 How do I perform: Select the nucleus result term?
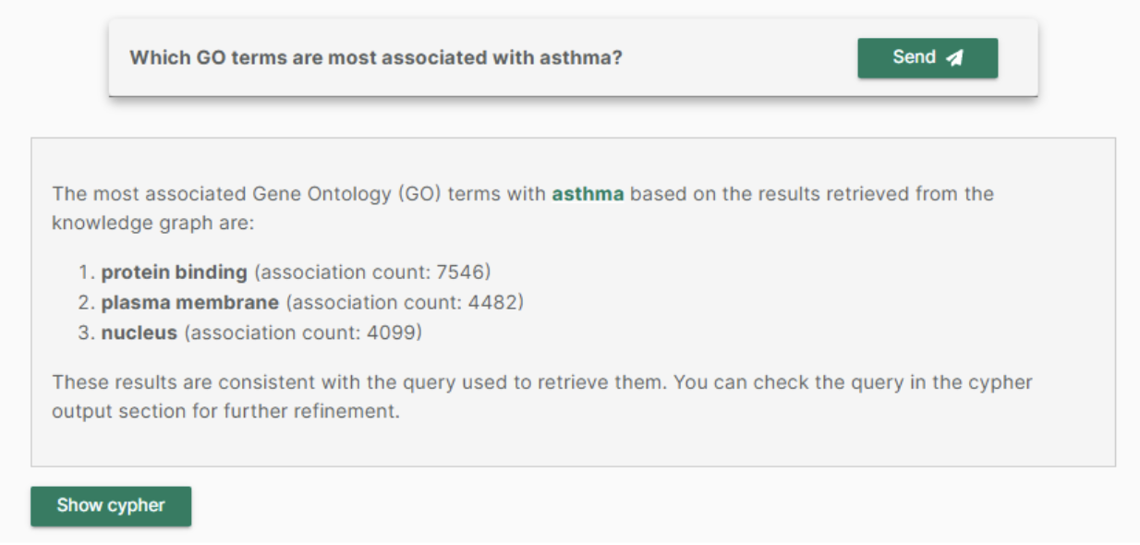[139, 333]
